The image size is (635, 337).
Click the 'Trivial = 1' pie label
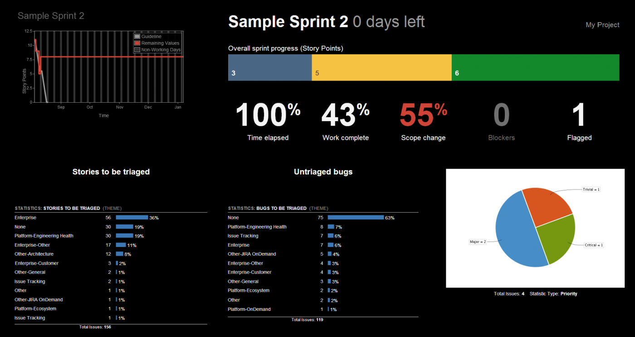tap(591, 190)
